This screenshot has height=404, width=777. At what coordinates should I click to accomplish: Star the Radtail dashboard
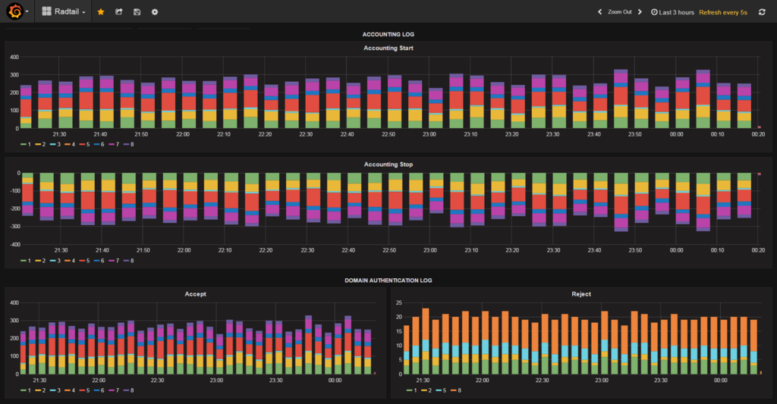click(101, 12)
